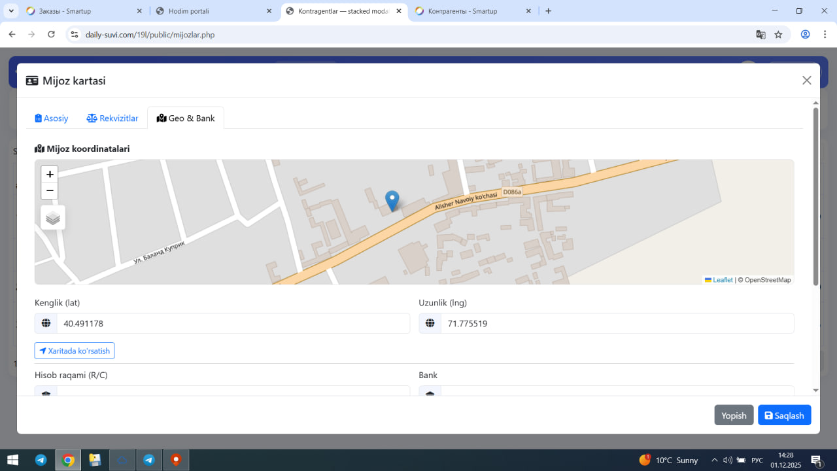Click the red recorder taskbar icon
Image resolution: width=837 pixels, height=471 pixels.
(176, 460)
